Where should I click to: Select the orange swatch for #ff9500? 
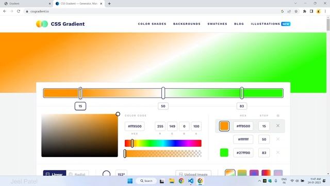click(x=224, y=126)
